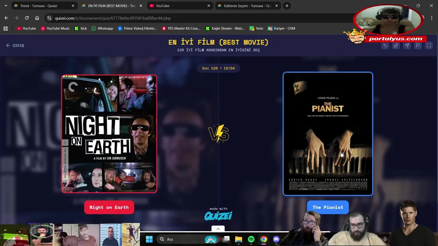Open the Chrome apps grid icon
Image resolution: width=438 pixels, height=246 pixels.
(5, 28)
